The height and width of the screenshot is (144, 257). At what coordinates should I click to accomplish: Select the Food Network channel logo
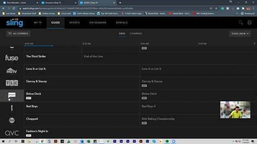[12, 120]
